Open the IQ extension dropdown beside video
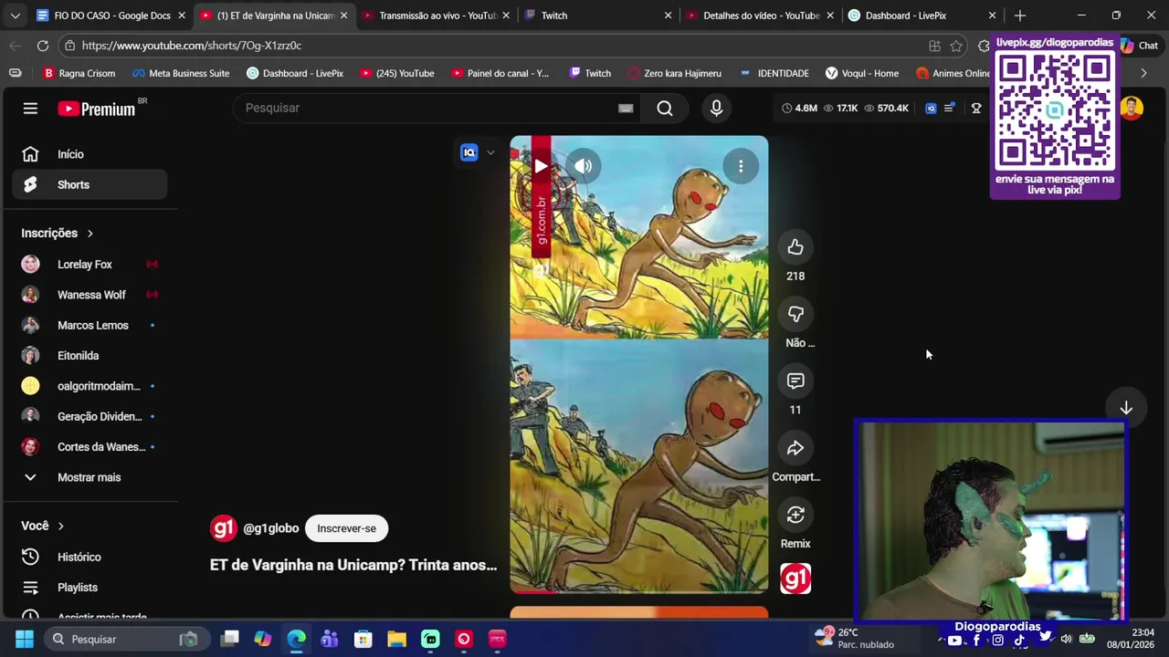Image resolution: width=1169 pixels, height=657 pixels. tap(490, 152)
